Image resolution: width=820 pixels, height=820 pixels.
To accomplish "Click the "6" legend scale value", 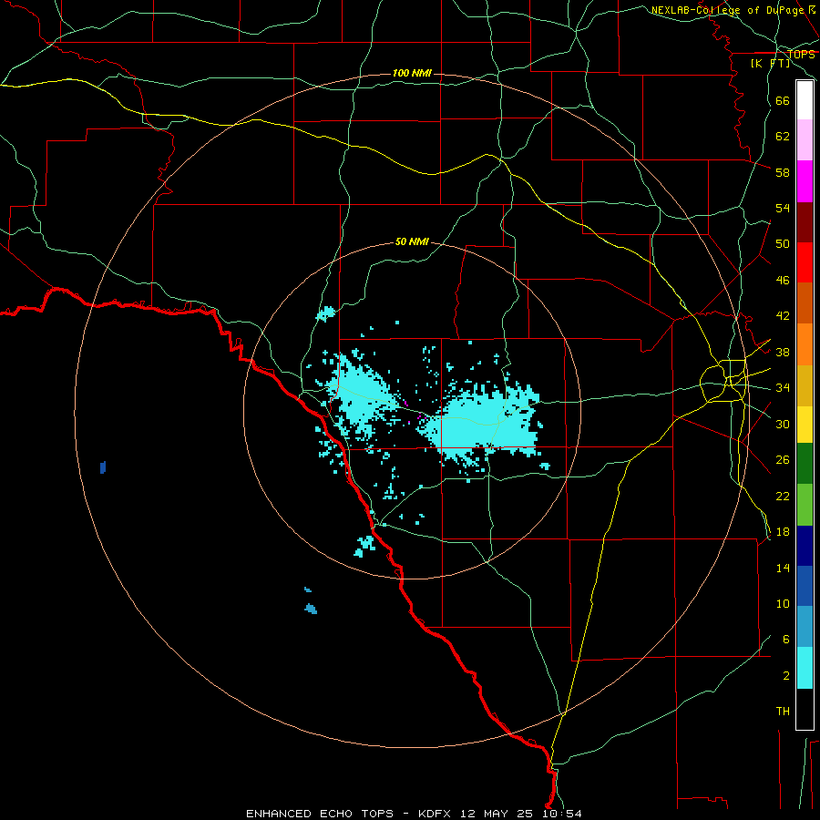I will coord(786,640).
